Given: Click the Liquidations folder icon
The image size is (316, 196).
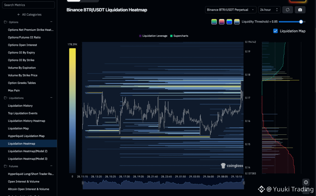Looking at the screenshot, I should 5,98.
